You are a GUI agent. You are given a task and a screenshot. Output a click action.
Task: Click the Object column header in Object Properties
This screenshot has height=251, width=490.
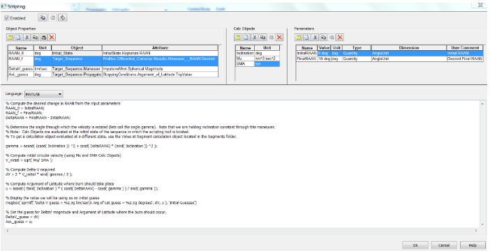[x=77, y=48]
